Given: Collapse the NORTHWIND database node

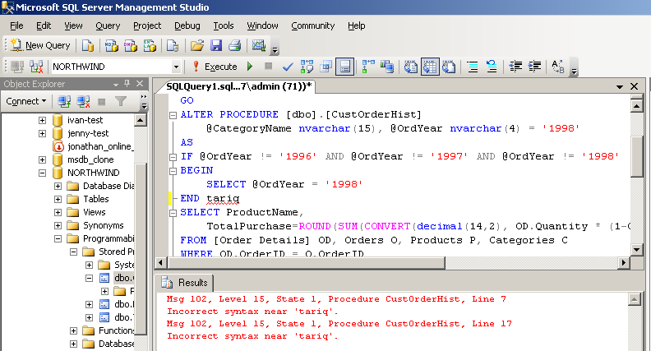Looking at the screenshot, I should coord(43,173).
